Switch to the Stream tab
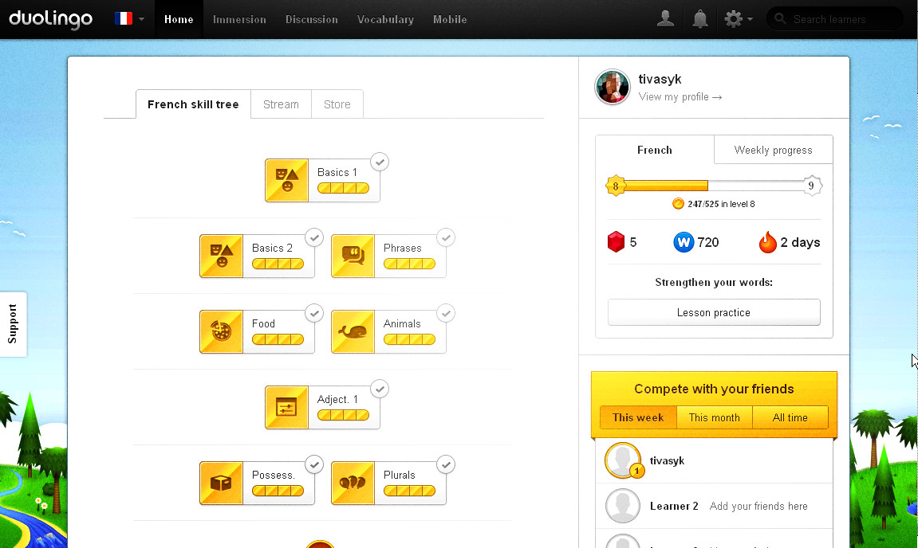Image resolution: width=918 pixels, height=548 pixels. pyautogui.click(x=281, y=104)
